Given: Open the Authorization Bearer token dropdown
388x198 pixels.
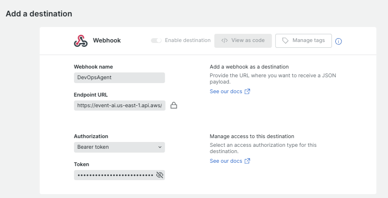Looking at the screenshot, I should tap(119, 147).
